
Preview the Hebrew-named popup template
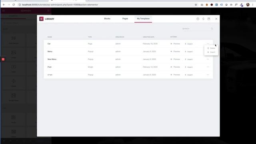pyautogui.click(x=175, y=75)
